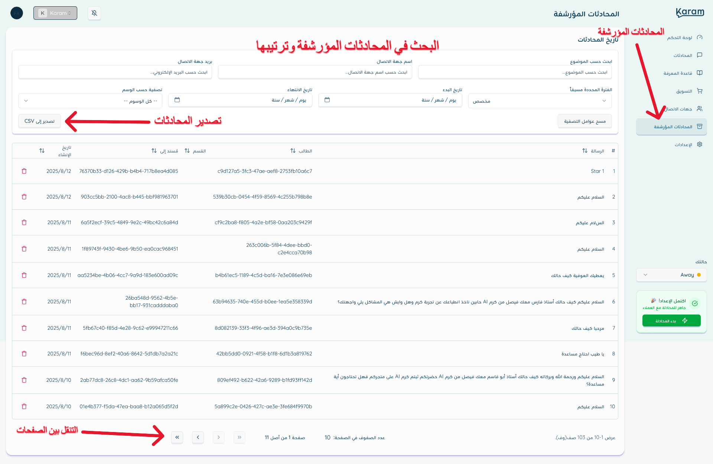
Task: Select the المحادثات chat bubble icon
Action: (x=700, y=55)
